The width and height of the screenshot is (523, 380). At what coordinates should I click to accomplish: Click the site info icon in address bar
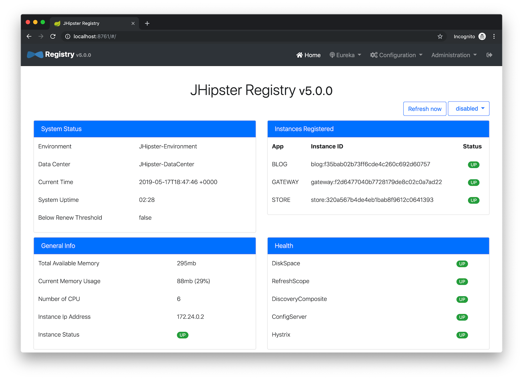(x=68, y=37)
